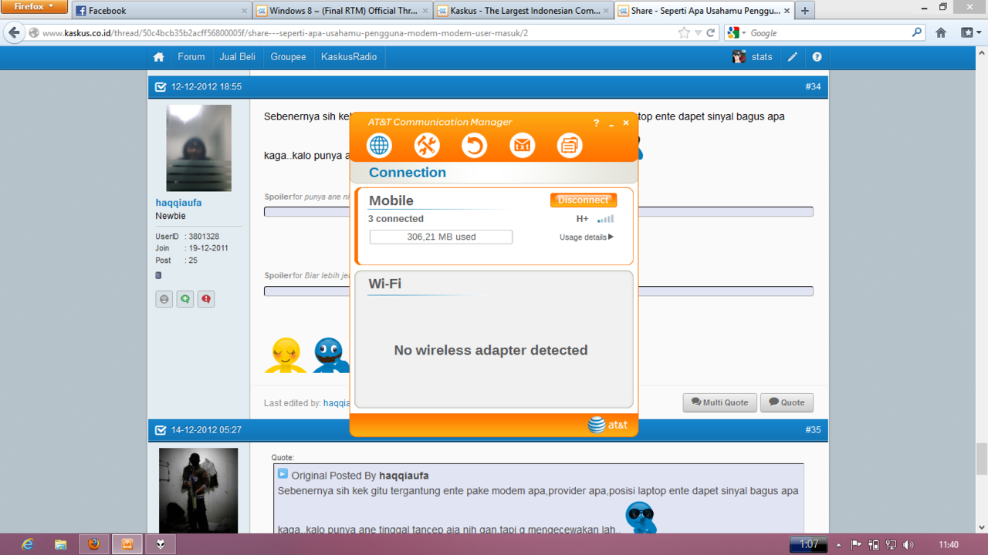Open Internet Explorer from the taskbar
The width and height of the screenshot is (988, 555).
tap(27, 544)
